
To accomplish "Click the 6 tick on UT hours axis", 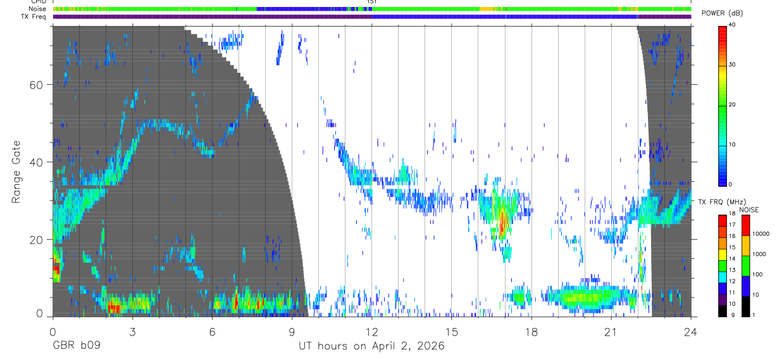I will (212, 332).
